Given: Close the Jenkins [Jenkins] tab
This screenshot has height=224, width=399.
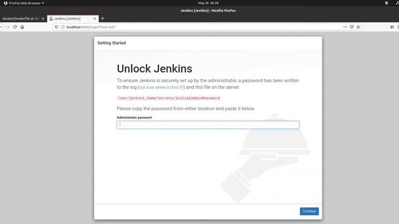Looking at the screenshot, I should 95,19.
